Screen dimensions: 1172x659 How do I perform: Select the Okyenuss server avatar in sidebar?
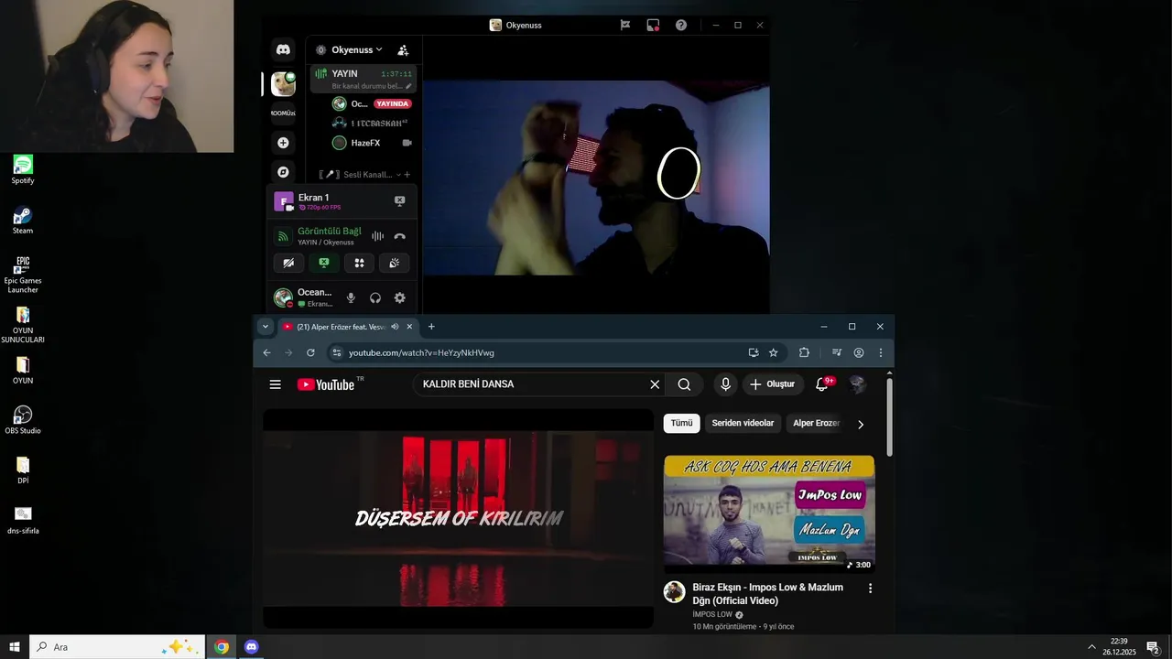click(283, 84)
